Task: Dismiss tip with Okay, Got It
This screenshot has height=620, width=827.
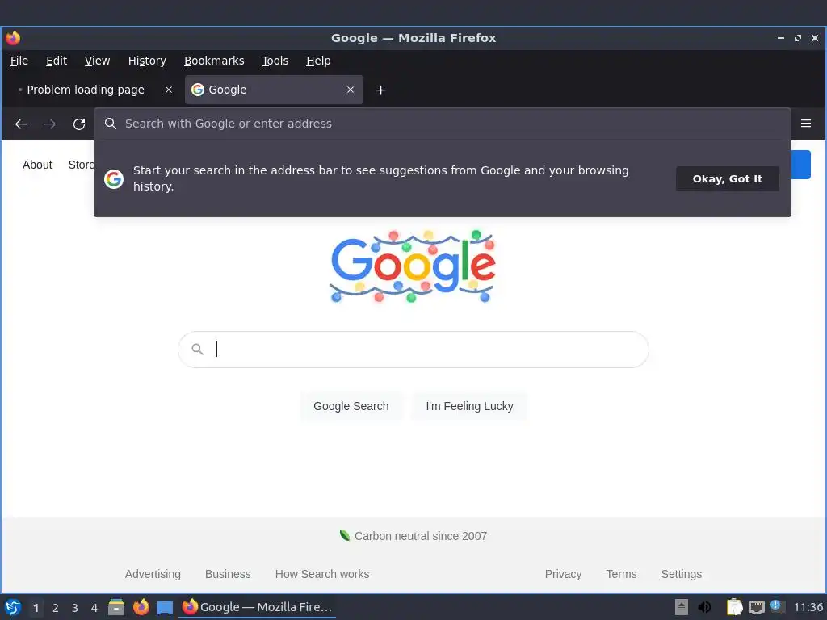Action: click(x=728, y=178)
